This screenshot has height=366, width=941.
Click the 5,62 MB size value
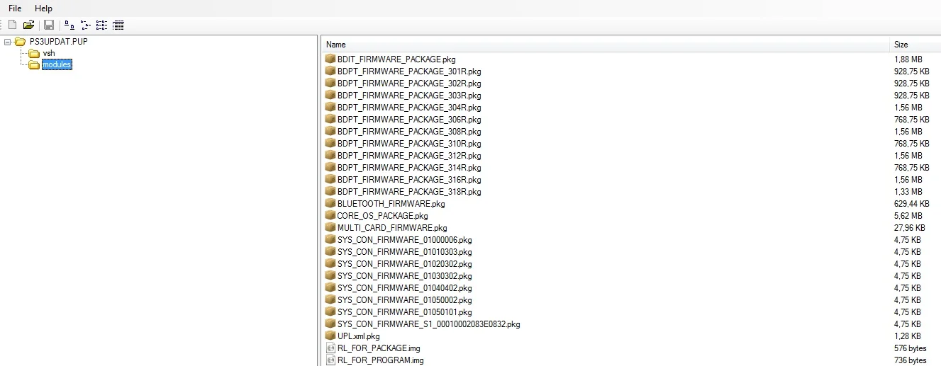pyautogui.click(x=908, y=216)
